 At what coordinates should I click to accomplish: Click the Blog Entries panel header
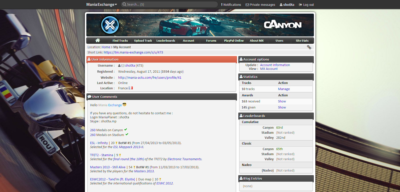pyautogui.click(x=276, y=178)
